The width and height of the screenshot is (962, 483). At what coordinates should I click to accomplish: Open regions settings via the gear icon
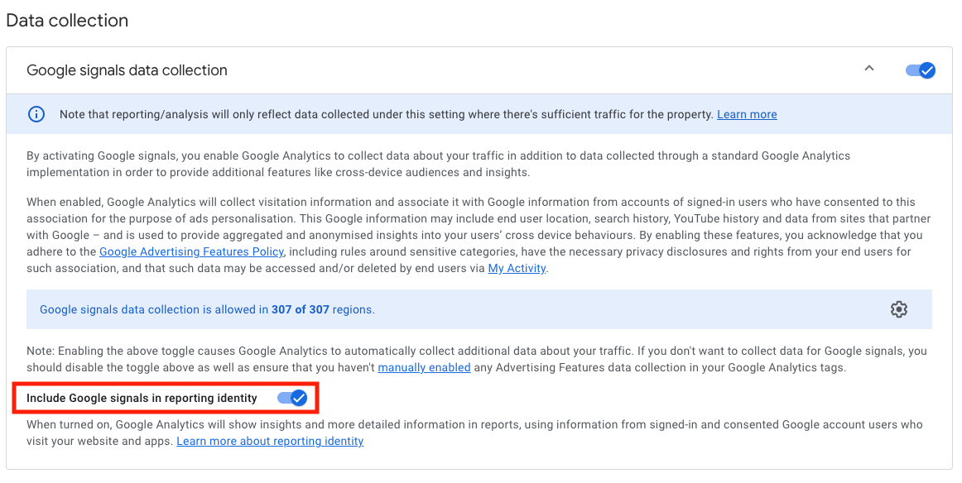[x=899, y=309]
